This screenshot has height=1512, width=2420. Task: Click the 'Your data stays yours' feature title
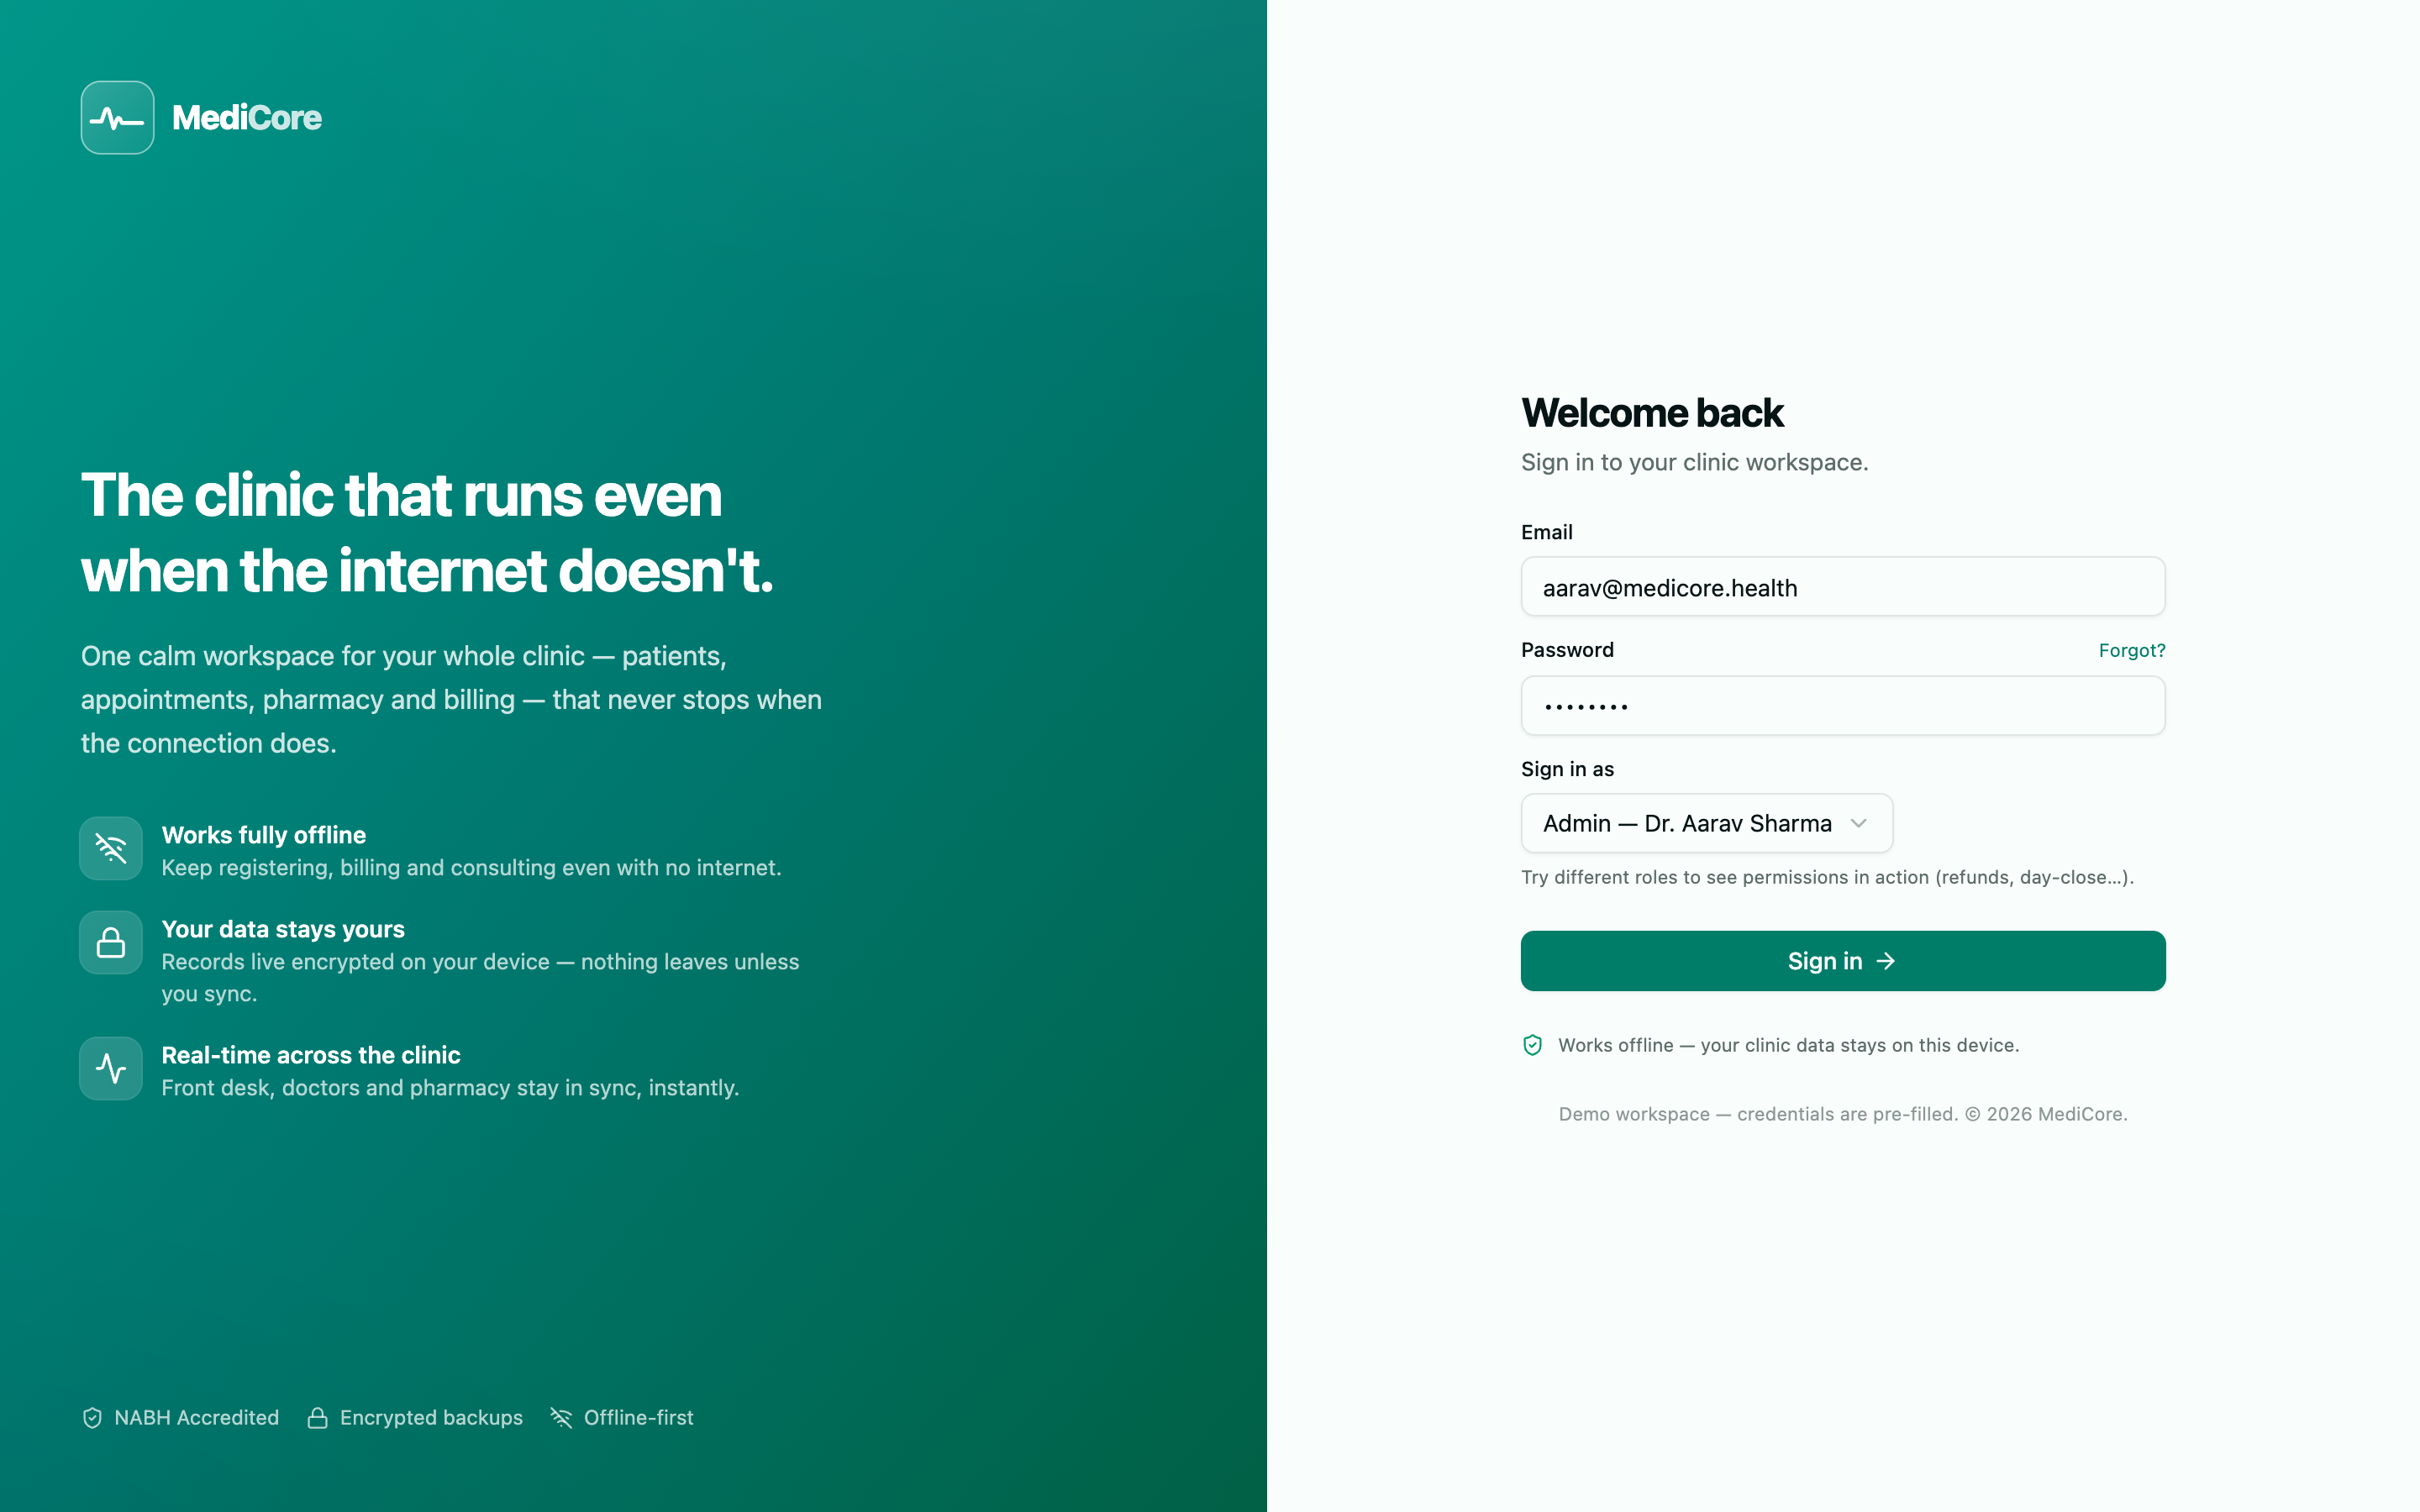283,929
